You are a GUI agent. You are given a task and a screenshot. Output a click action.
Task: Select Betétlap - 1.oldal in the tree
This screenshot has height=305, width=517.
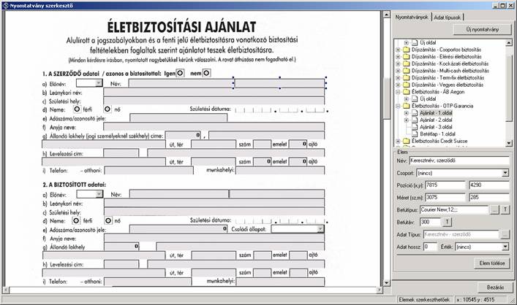pyautogui.click(x=437, y=134)
